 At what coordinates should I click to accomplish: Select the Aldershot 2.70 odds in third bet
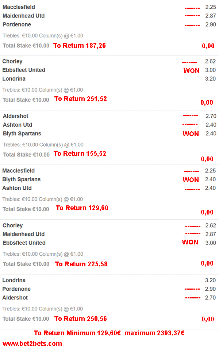tap(211, 116)
